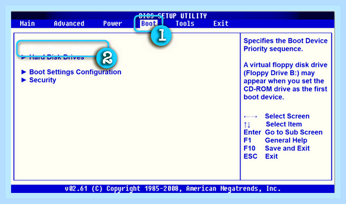Open Boot Settings Configuration submenu
Image resolution: width=346 pixels, height=204 pixels.
(x=71, y=72)
